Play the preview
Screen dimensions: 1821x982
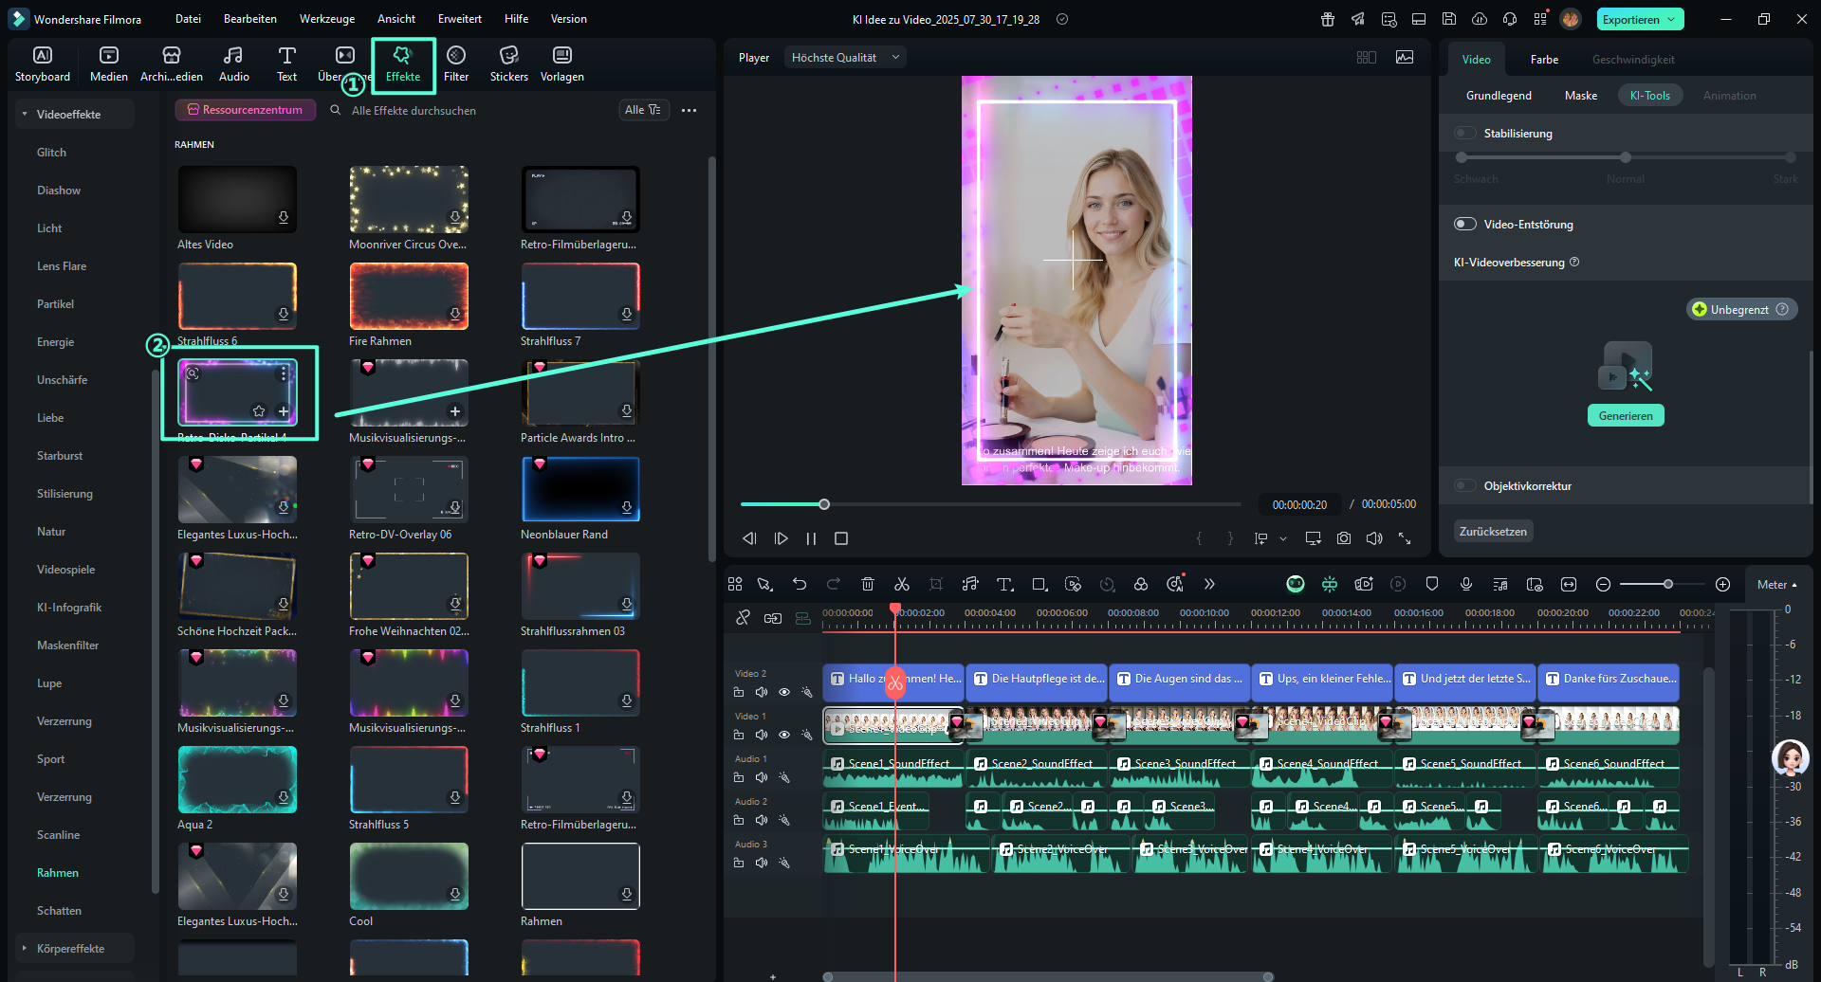(781, 538)
